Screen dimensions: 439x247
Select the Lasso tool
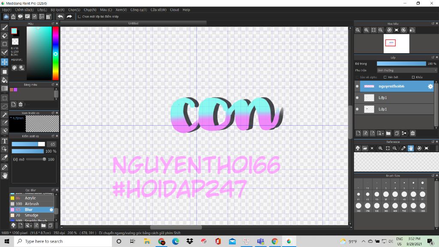pos(4,106)
